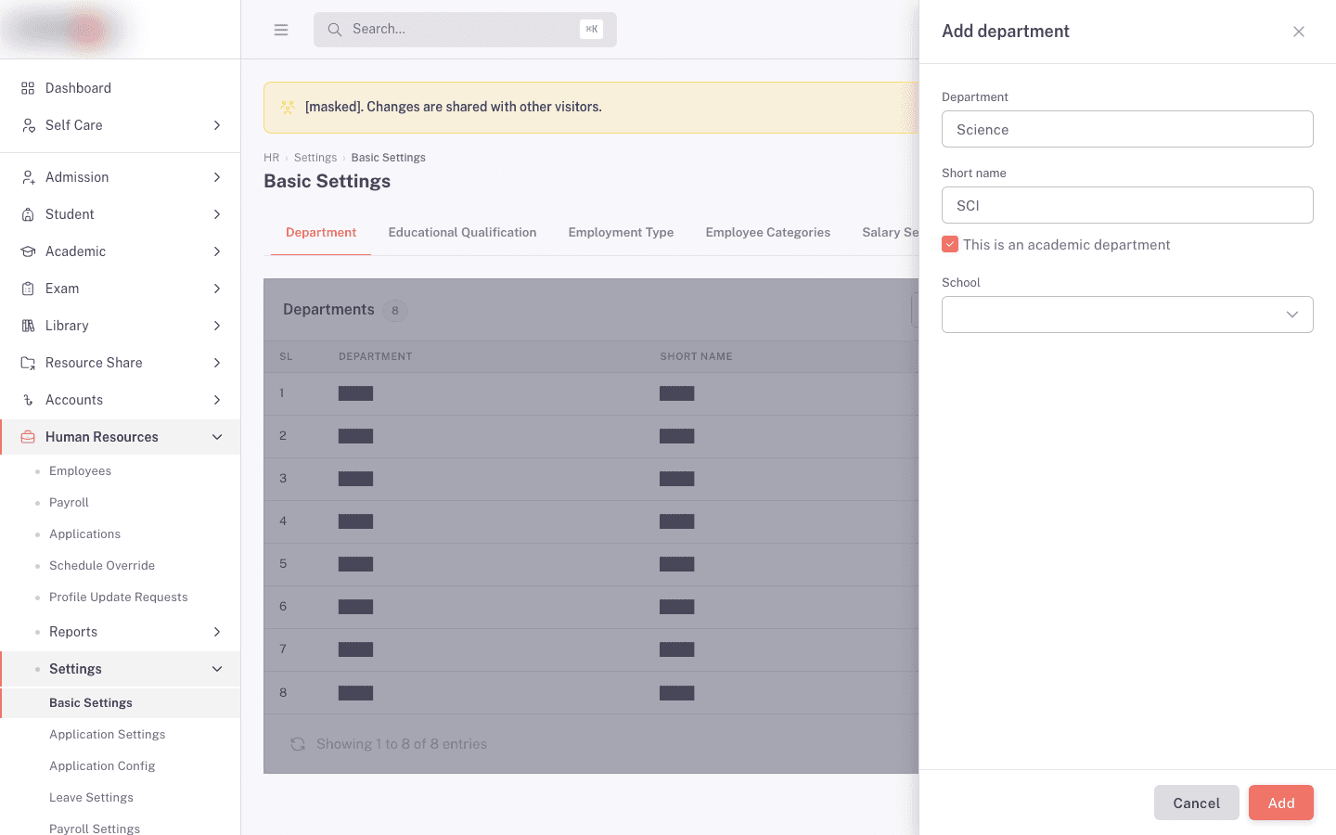Collapse the Settings submenu chevron

click(217, 669)
